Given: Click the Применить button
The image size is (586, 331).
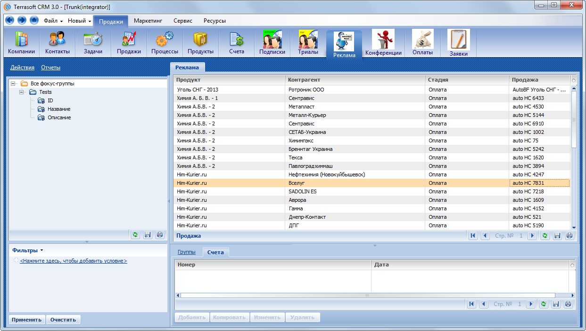Looking at the screenshot, I should [x=27, y=320].
